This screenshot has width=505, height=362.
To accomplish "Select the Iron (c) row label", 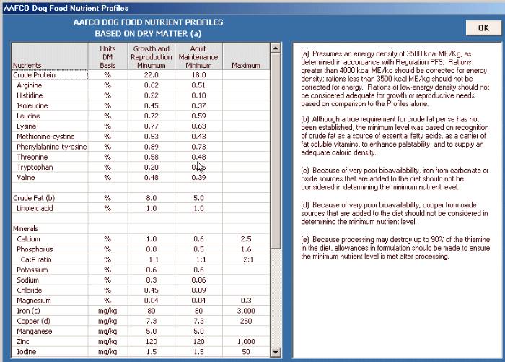I will tap(28, 311).
